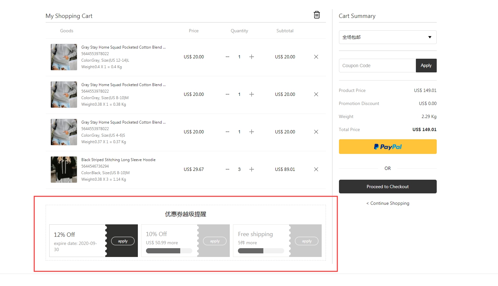Remove the Gray hoodie size L item
Image resolution: width=498 pixels, height=286 pixels.
coord(316,57)
